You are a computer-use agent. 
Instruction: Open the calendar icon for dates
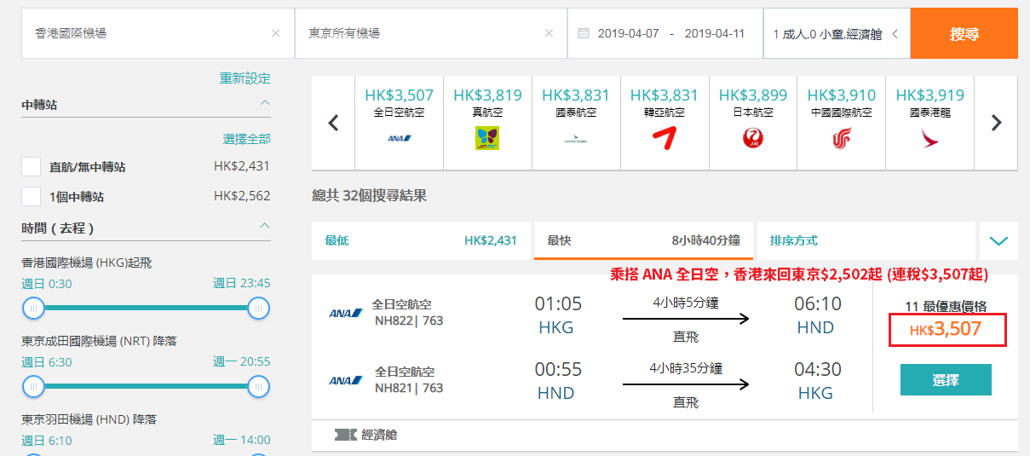click(x=584, y=33)
